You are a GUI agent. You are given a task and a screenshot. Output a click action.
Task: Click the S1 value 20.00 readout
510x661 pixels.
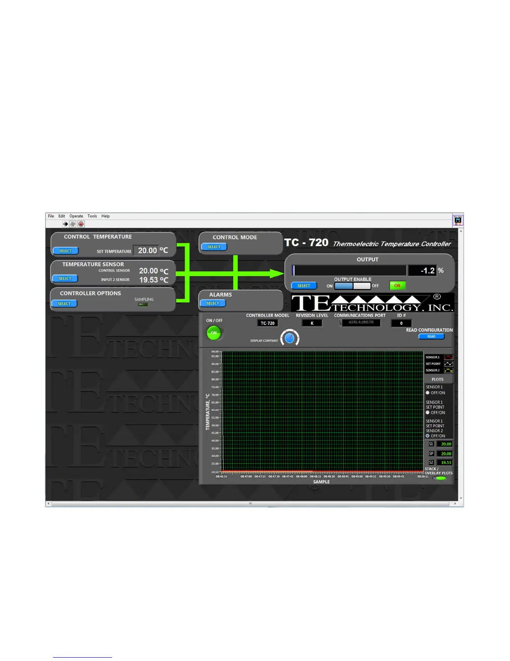[x=445, y=444]
